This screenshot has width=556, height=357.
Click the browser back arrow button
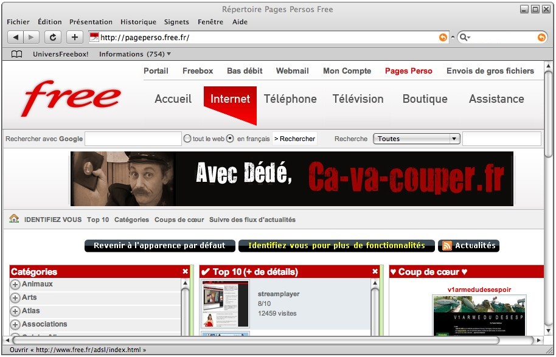coord(16,37)
